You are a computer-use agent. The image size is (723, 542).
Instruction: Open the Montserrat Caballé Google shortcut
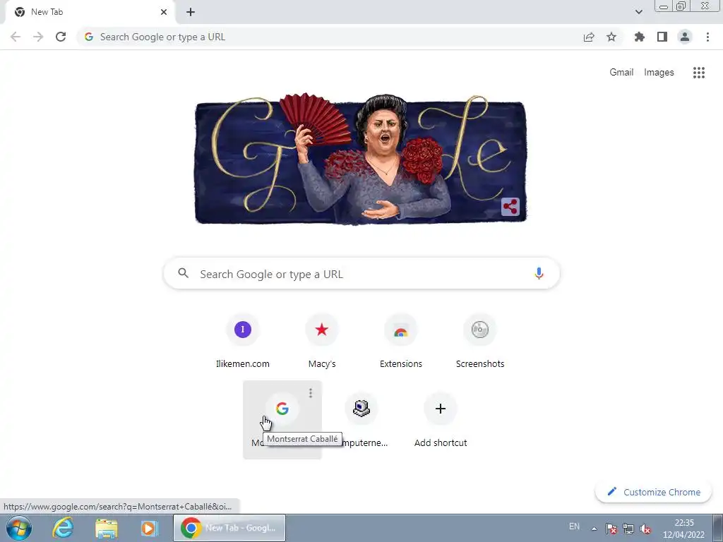click(282, 419)
